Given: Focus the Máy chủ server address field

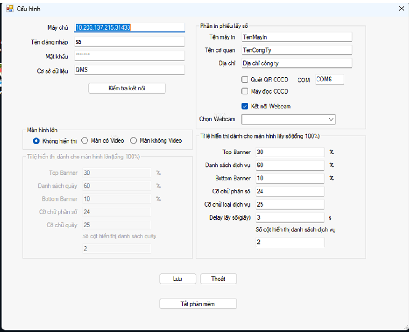Looking at the screenshot, I should pyautogui.click(x=129, y=27).
